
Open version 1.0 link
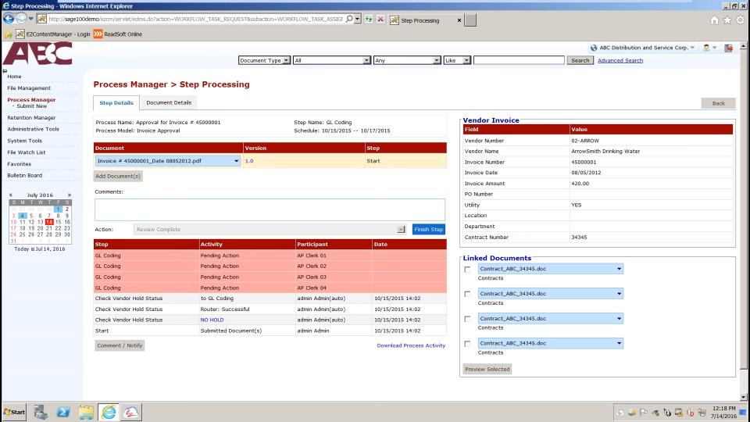click(x=249, y=161)
